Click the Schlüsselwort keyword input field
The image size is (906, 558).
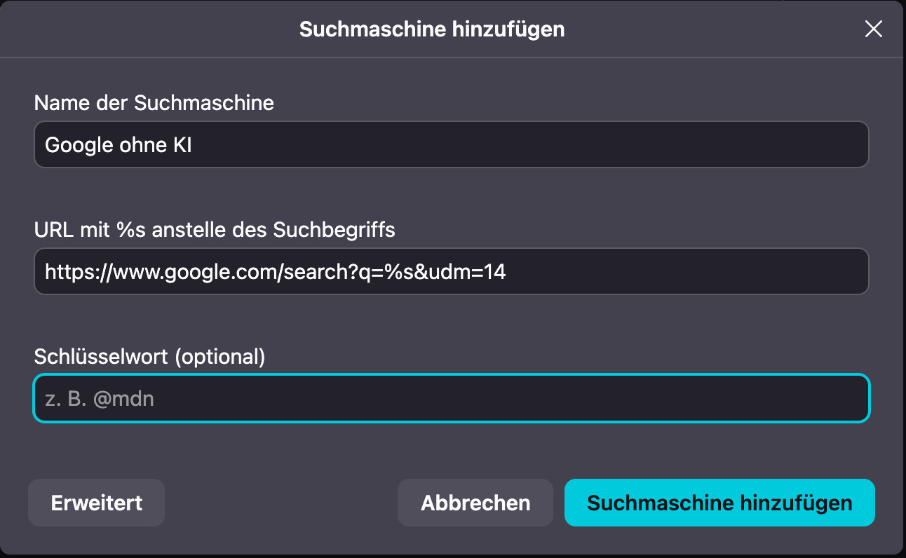451,399
